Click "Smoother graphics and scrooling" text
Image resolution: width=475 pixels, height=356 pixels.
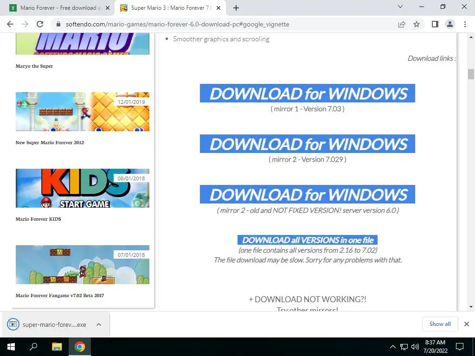pos(221,39)
